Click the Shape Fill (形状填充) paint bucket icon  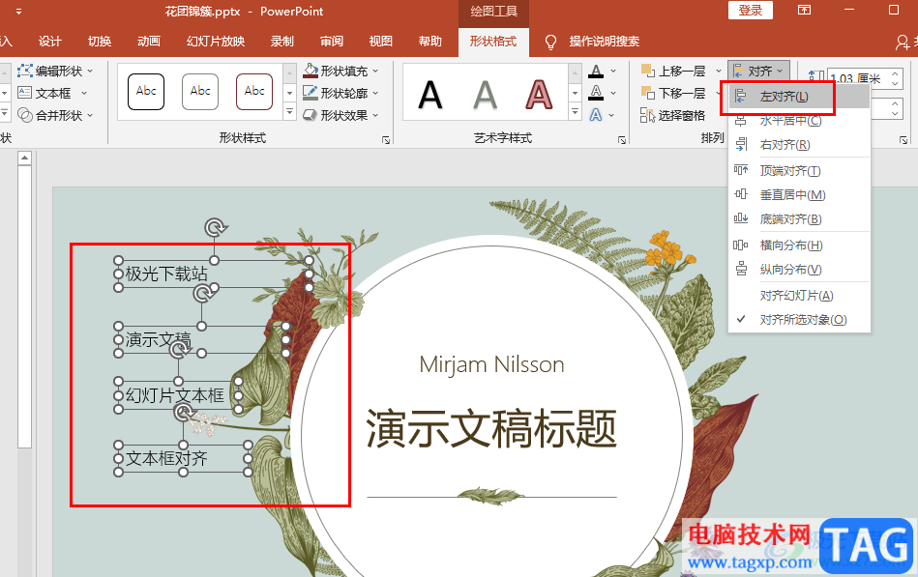coord(311,71)
